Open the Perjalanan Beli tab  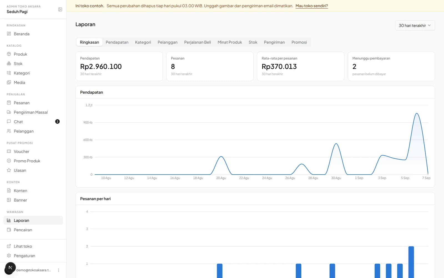pos(198,42)
